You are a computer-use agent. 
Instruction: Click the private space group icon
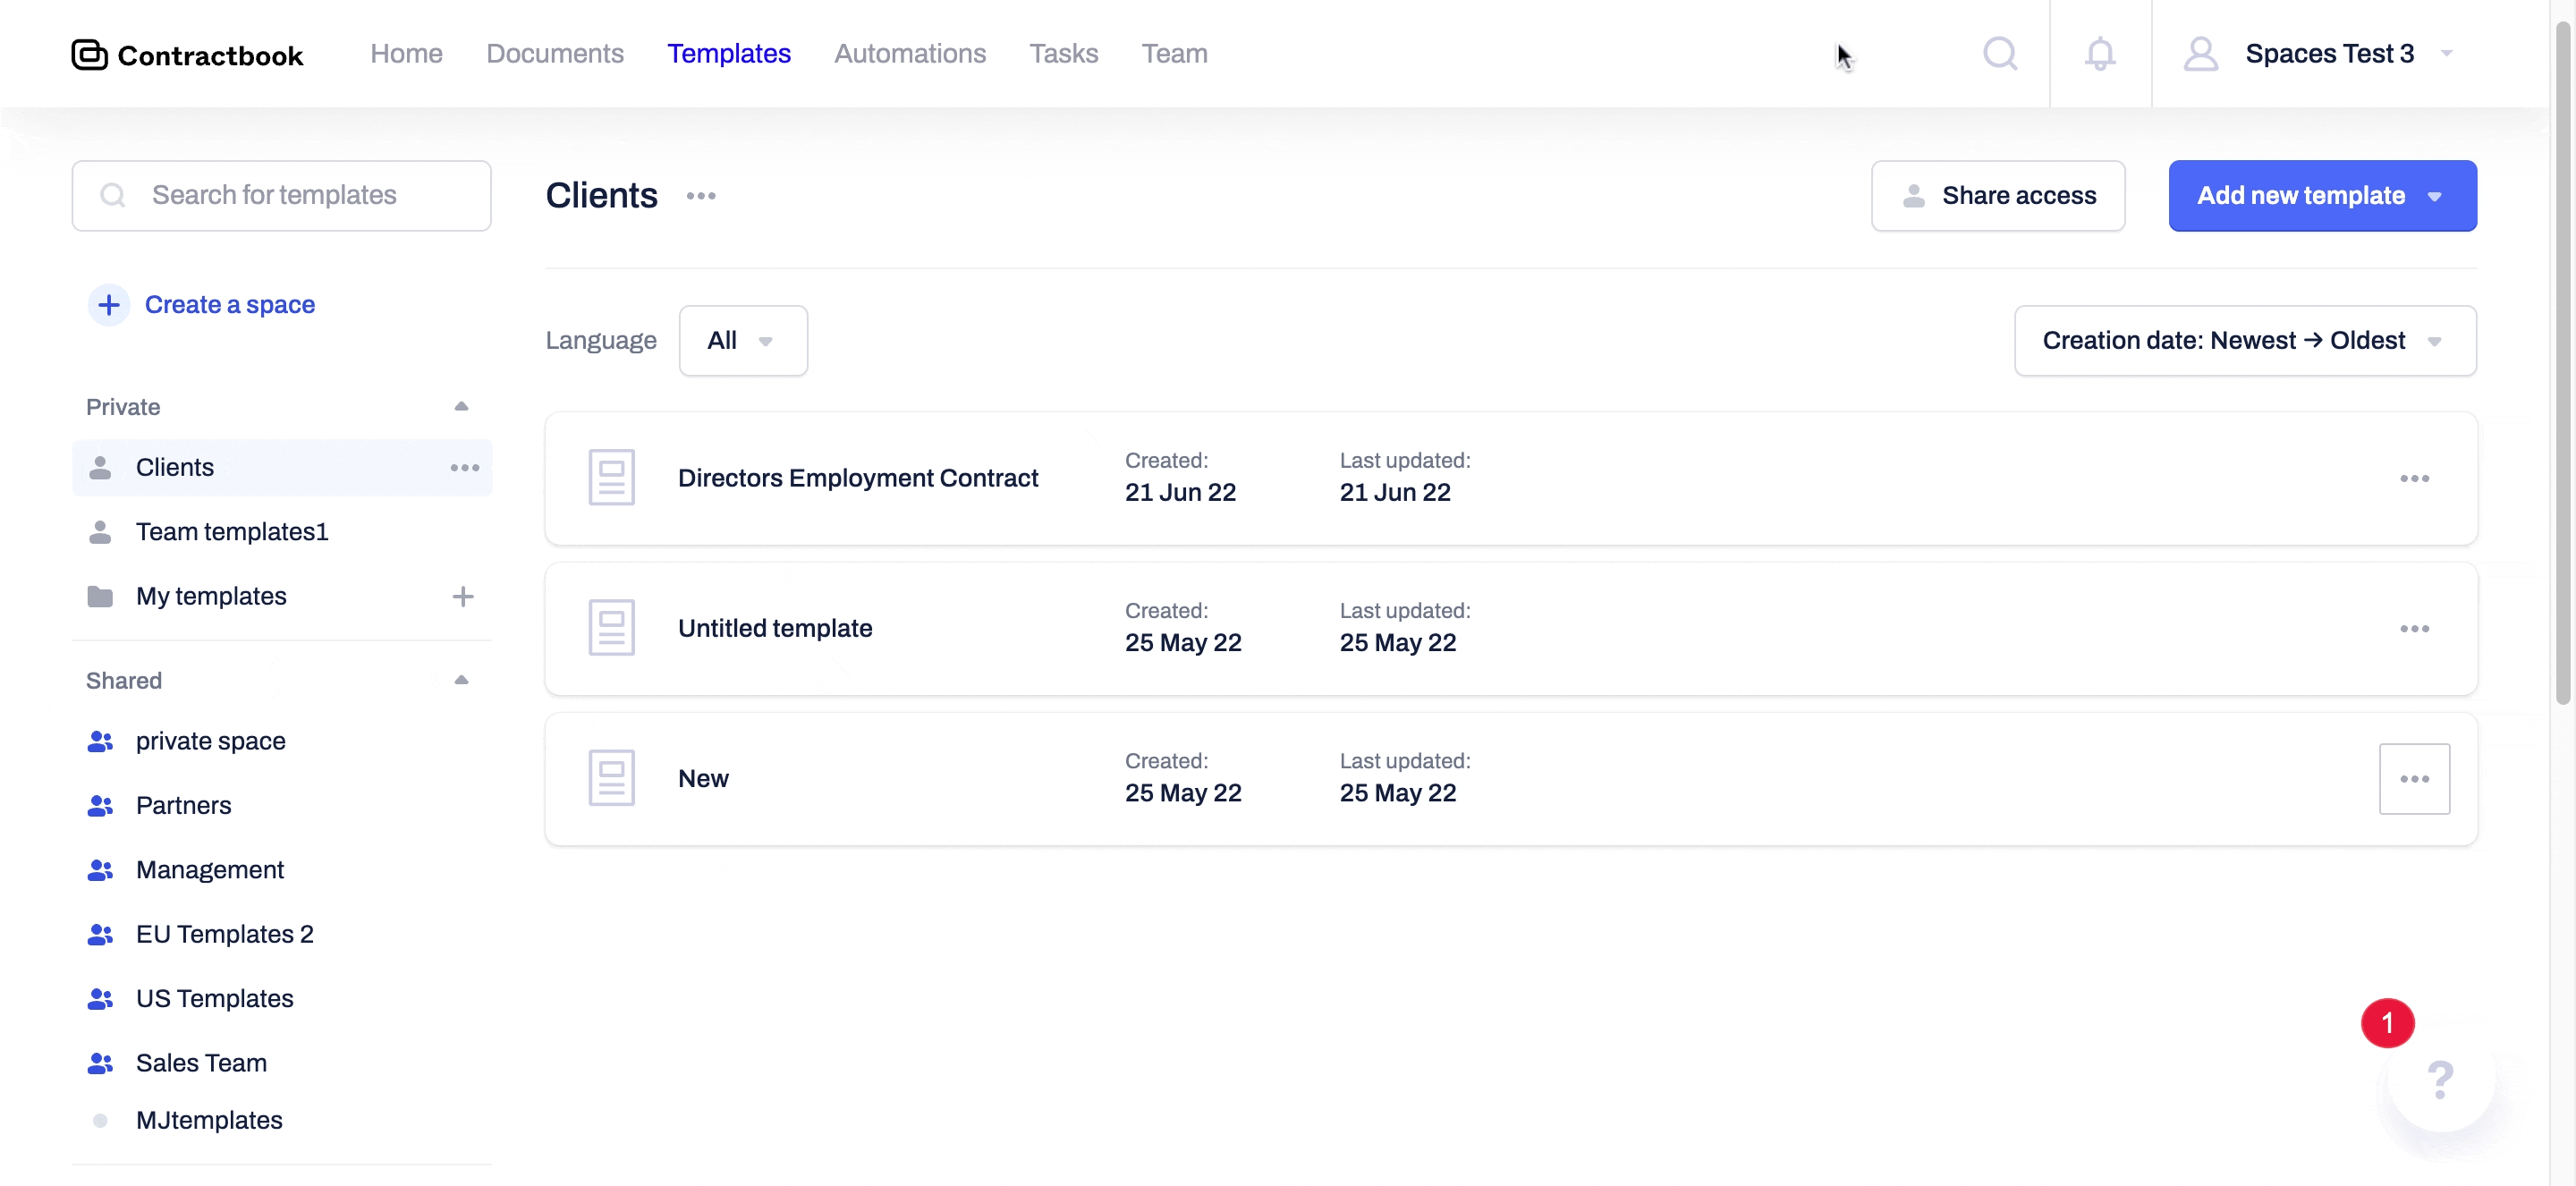click(100, 741)
